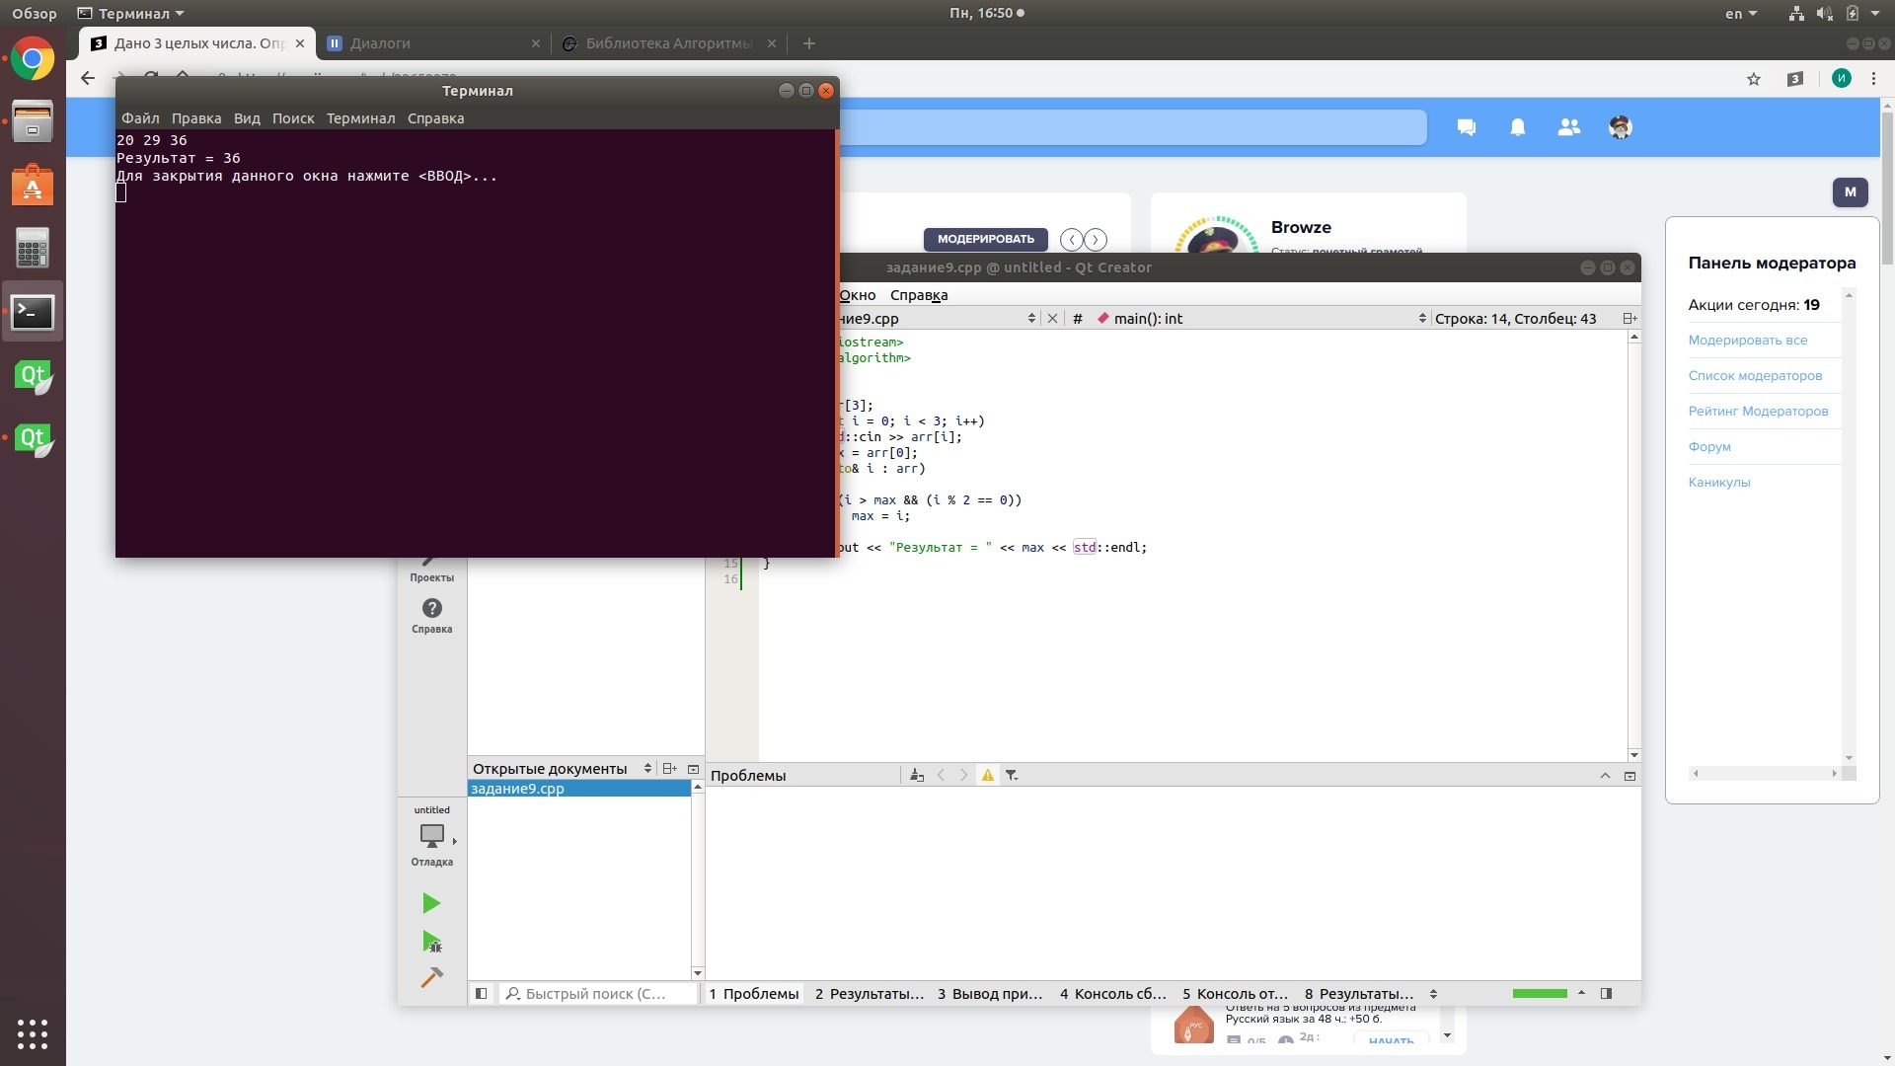1895x1066 pixels.
Task: Click the Быстрый поиск locator field
Action: [x=596, y=994]
